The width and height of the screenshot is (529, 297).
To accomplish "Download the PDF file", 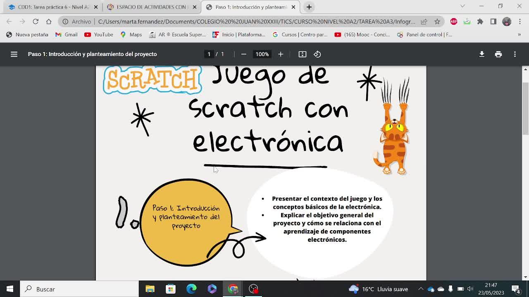I will tap(482, 54).
